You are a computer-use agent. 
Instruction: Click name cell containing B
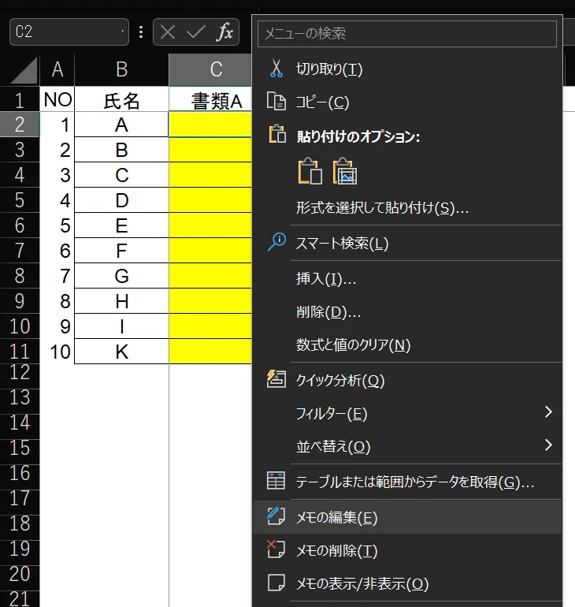(x=121, y=150)
